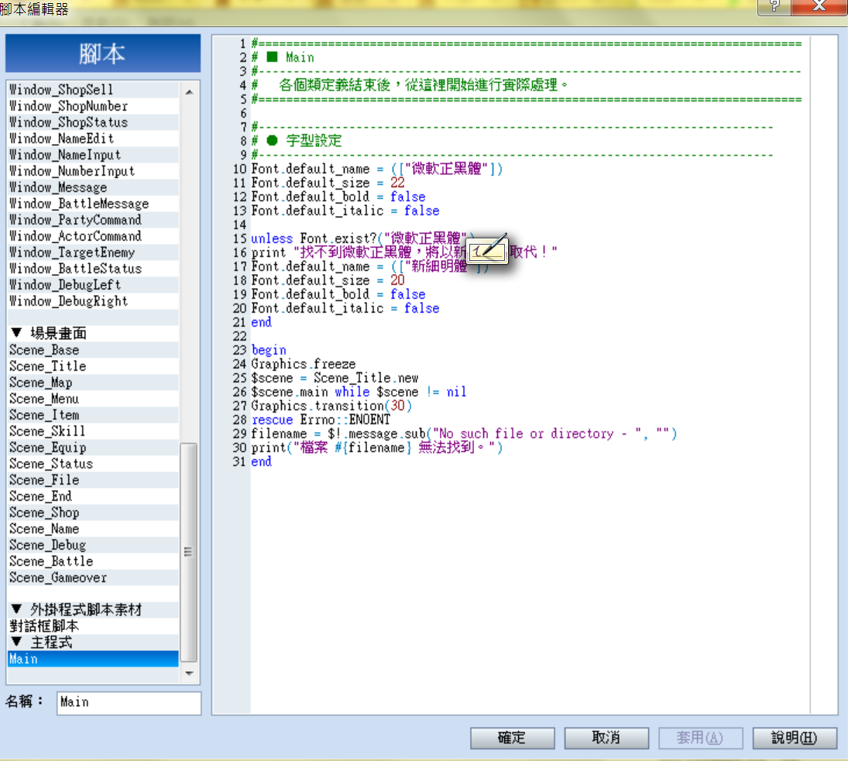The image size is (848, 761).
Task: Pick the Scene_End script
Action: pyautogui.click(x=93, y=496)
